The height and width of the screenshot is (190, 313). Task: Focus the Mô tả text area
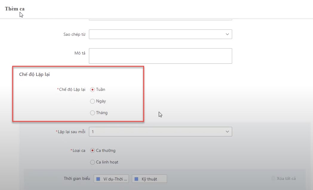coord(160,56)
